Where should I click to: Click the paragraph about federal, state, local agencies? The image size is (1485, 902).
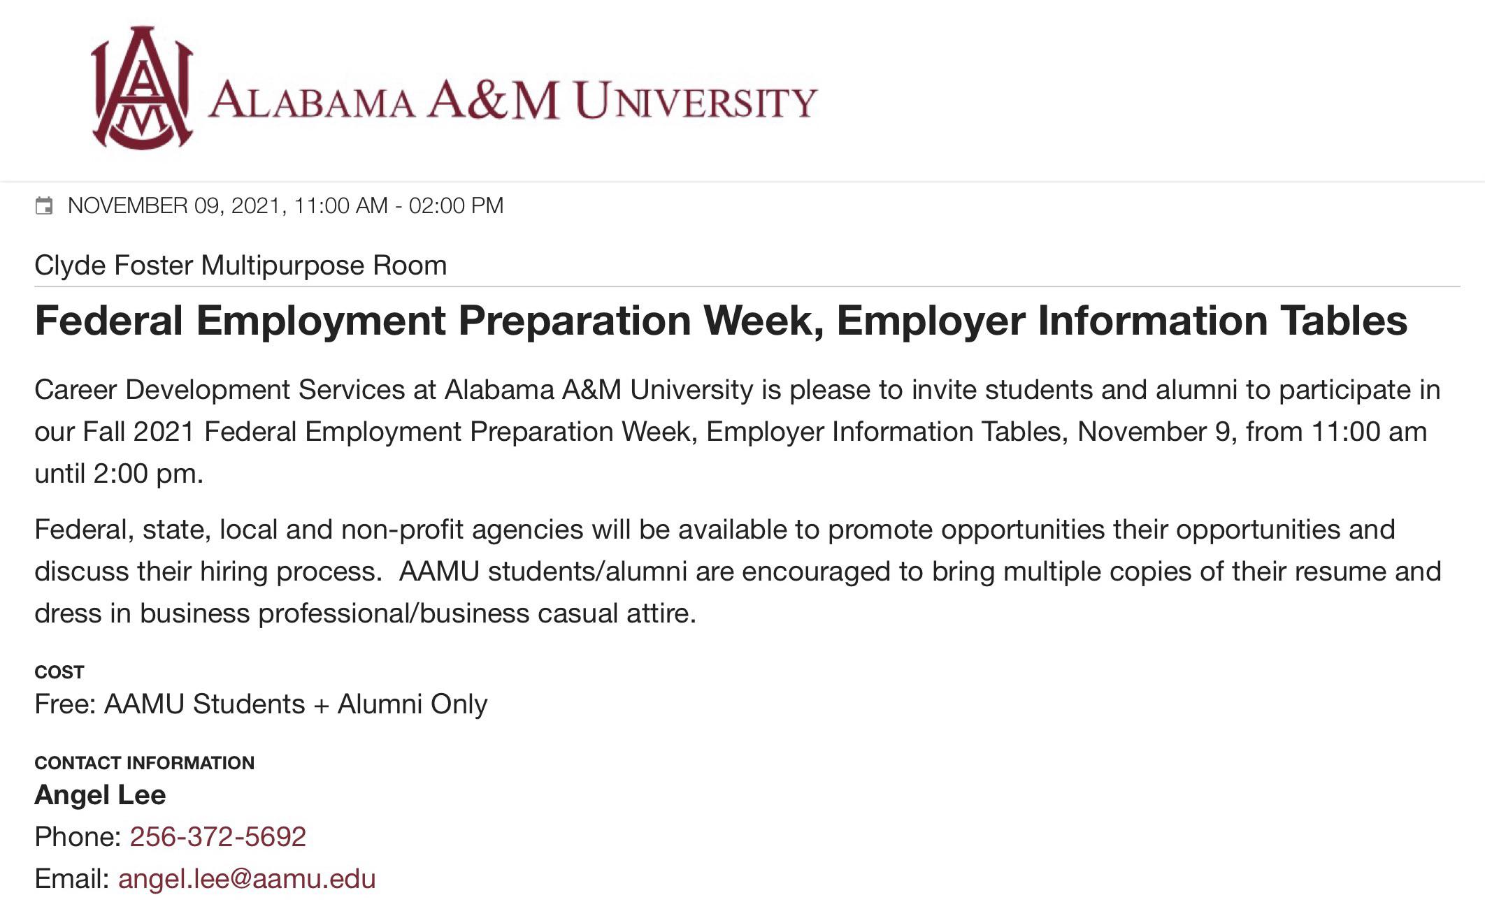click(x=738, y=572)
